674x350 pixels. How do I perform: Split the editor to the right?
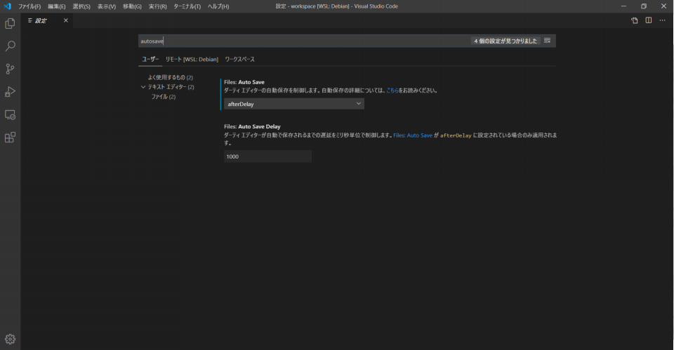[x=648, y=20]
